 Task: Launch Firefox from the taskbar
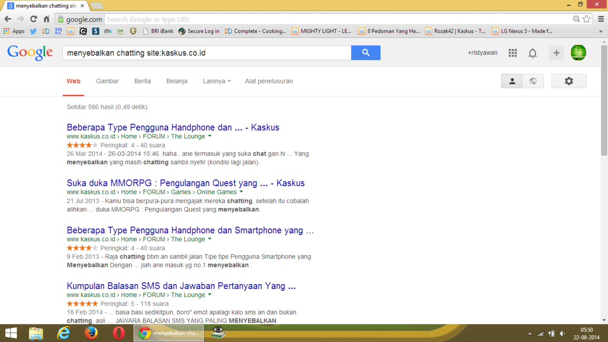(x=91, y=333)
